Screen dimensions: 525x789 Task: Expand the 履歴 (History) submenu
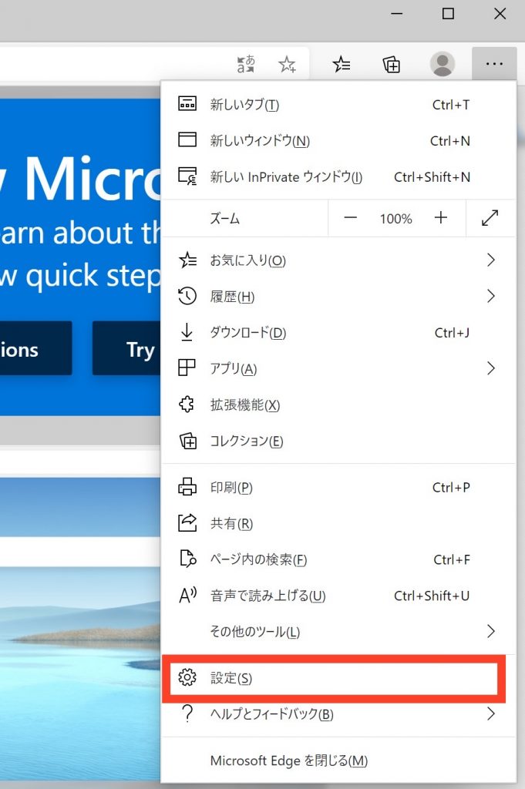tap(490, 297)
